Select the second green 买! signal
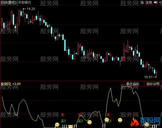The width and height of the screenshot is (162, 128). pos(80,121)
